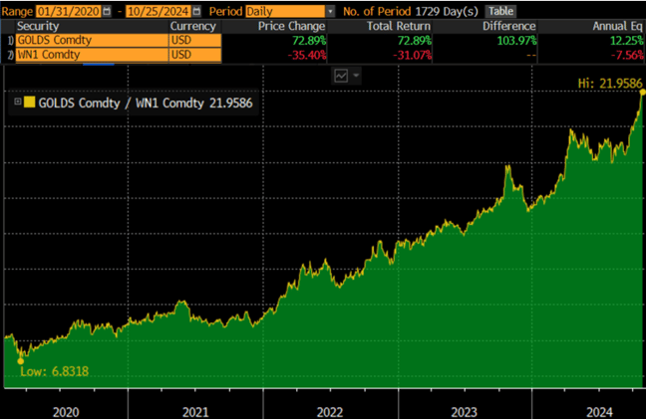The height and width of the screenshot is (419, 646).
Task: Open the start date calendar picker icon
Action: coord(107,11)
